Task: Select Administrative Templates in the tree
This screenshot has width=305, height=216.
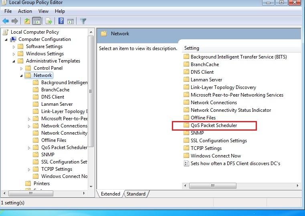Action: (x=53, y=61)
